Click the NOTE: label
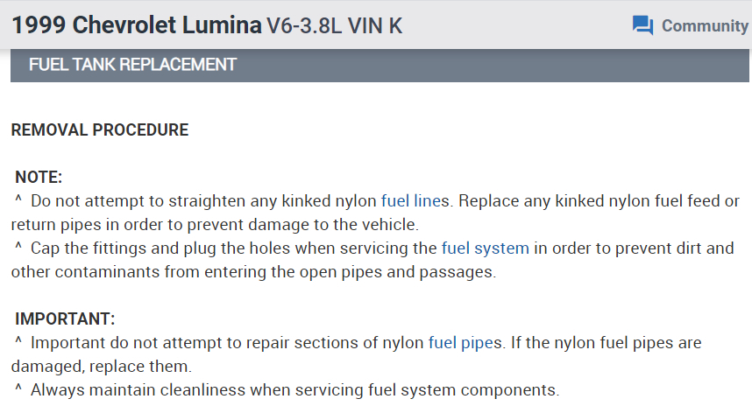 coord(39,177)
